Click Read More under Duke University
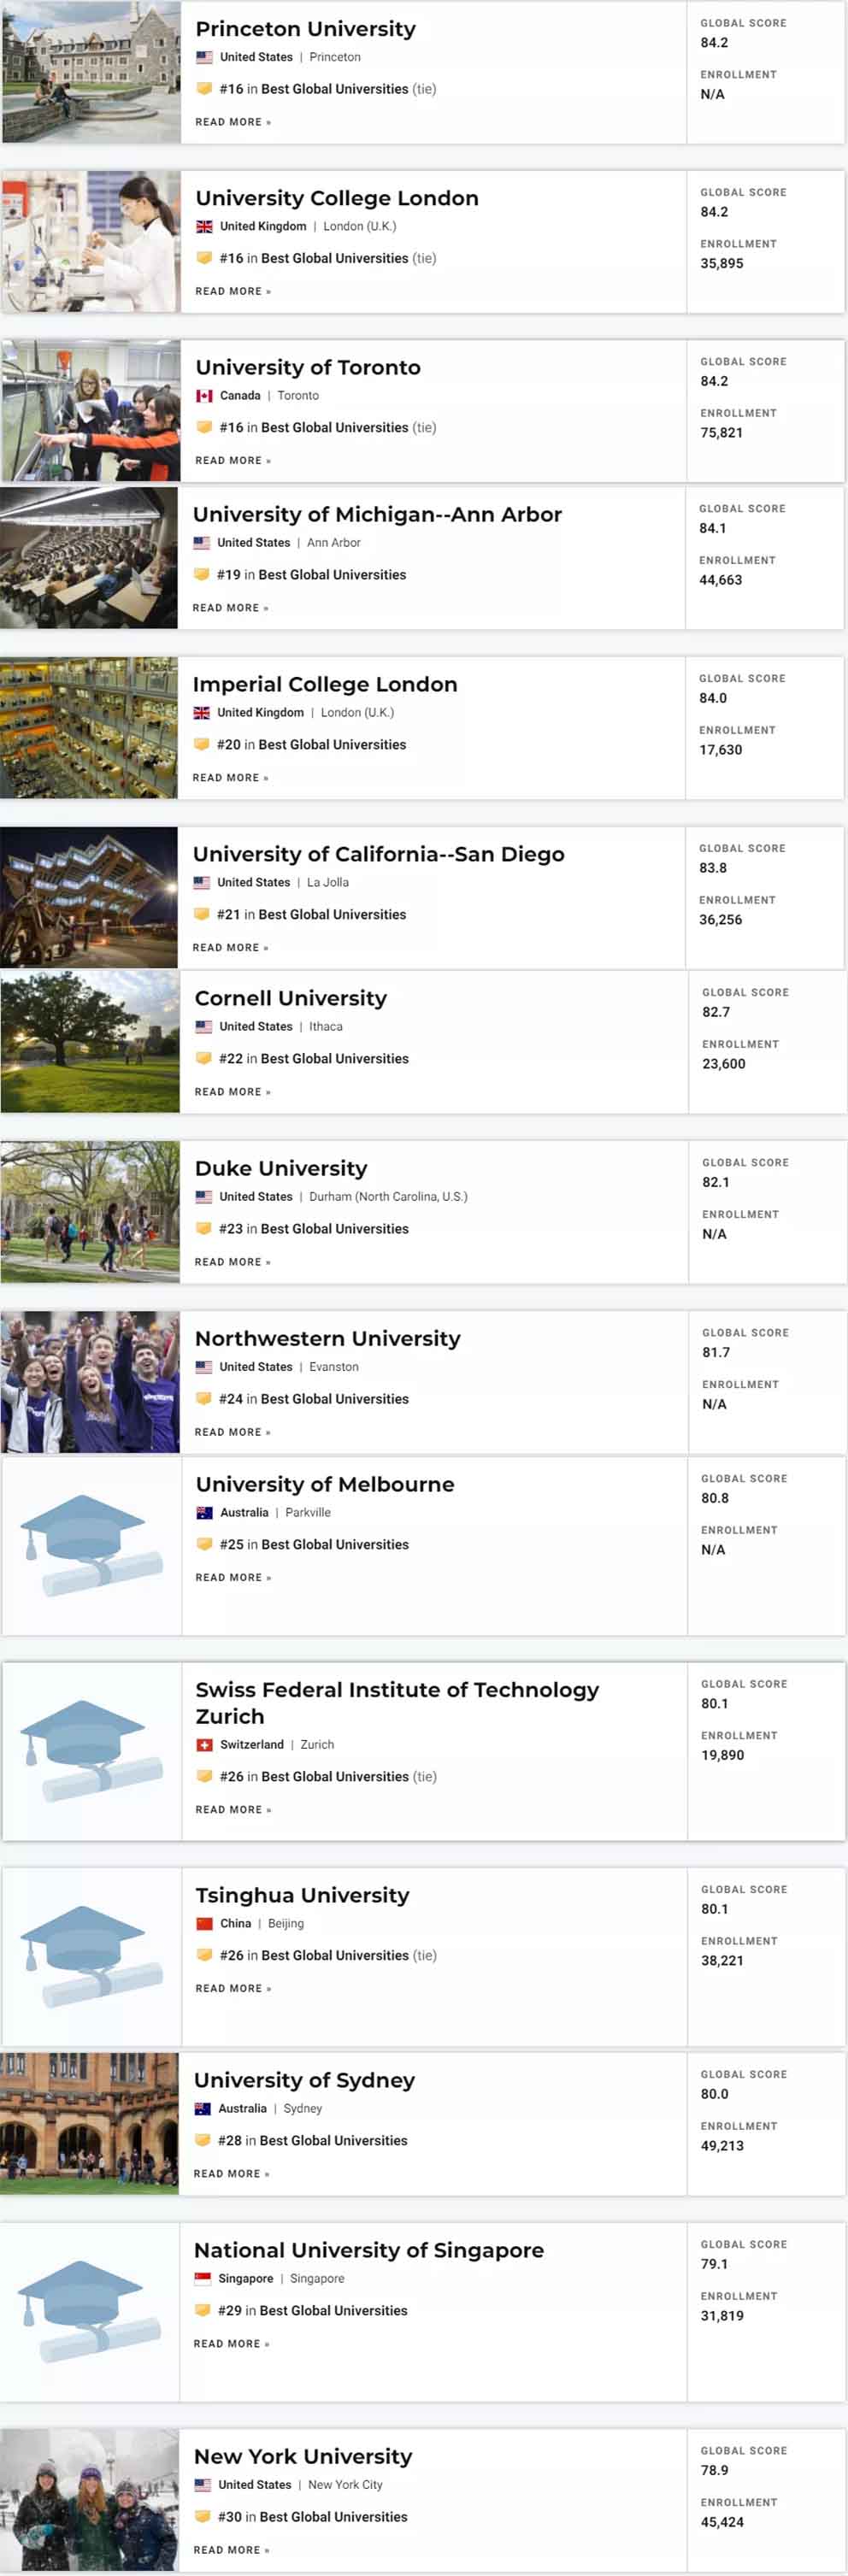The height and width of the screenshot is (2576, 848). coord(233,1262)
